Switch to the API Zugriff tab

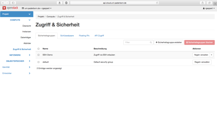pyautogui.click(x=99, y=36)
